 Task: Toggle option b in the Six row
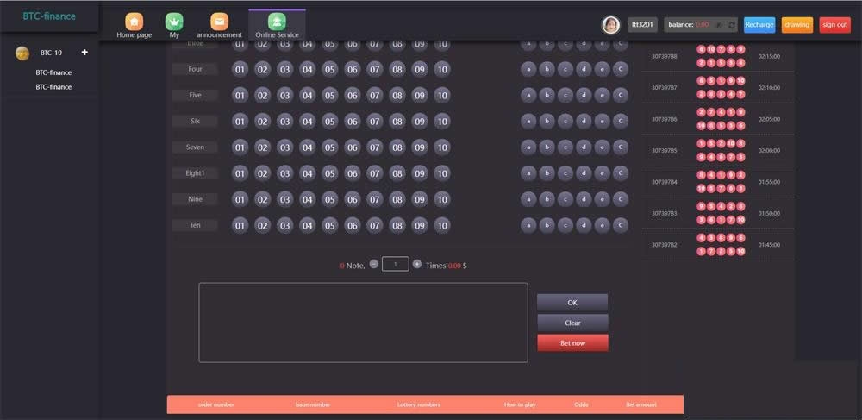(547, 122)
